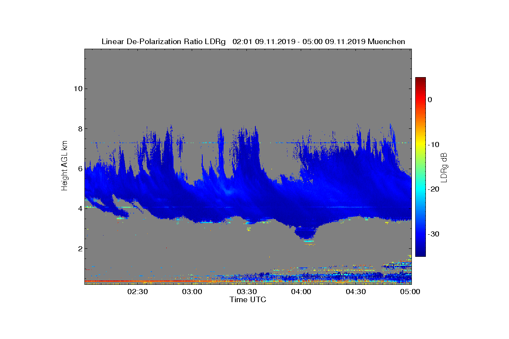
Task: Click the '04:00' time tick label
Action: tap(302, 292)
